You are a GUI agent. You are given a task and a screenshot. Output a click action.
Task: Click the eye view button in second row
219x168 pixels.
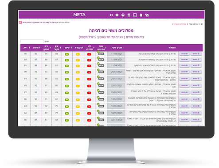click(x=184, y=60)
